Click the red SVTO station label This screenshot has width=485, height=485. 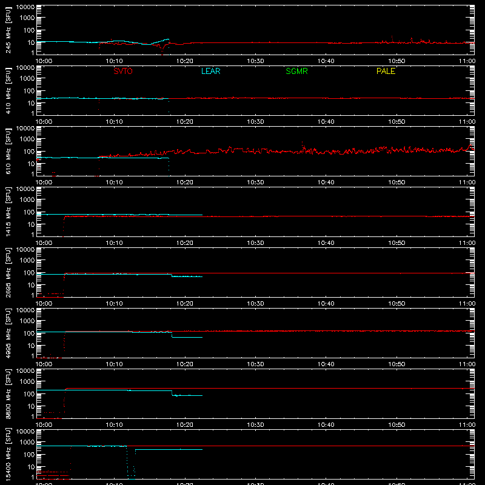(x=123, y=71)
